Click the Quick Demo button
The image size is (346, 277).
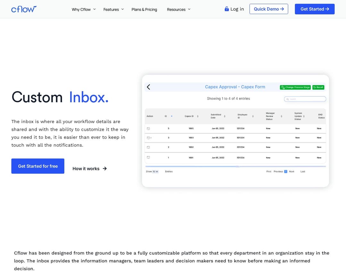(269, 9)
